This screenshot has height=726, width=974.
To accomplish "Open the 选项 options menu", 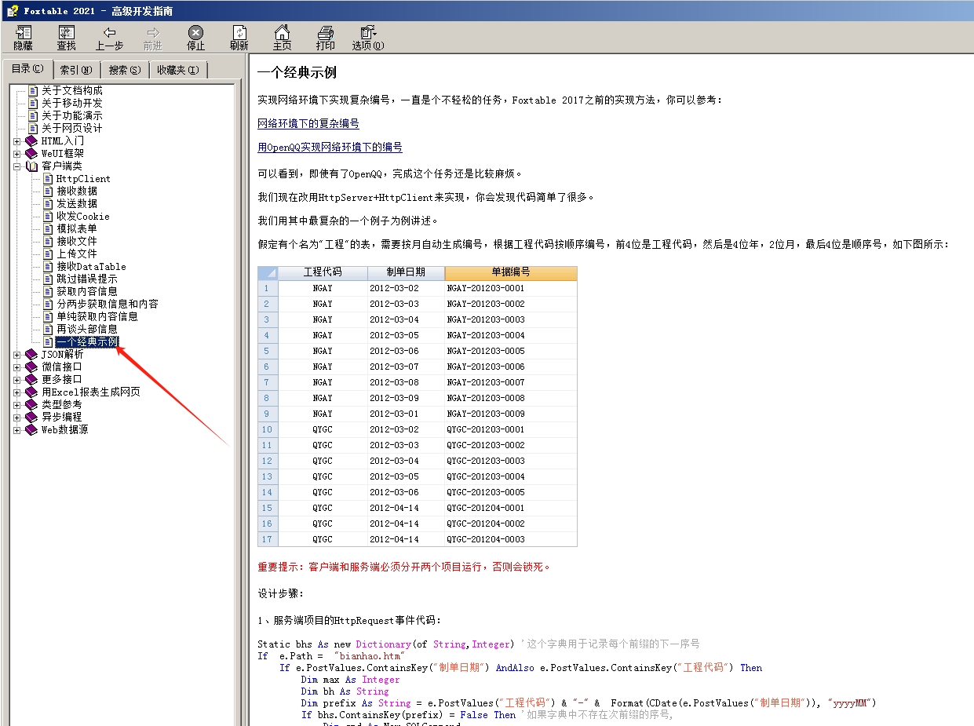I will [x=368, y=38].
